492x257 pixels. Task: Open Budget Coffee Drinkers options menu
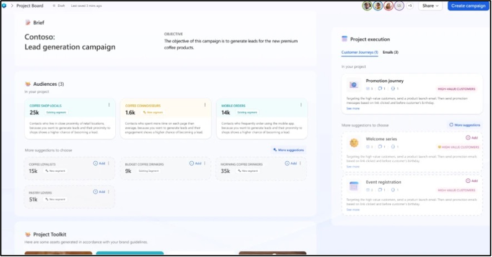point(204,163)
